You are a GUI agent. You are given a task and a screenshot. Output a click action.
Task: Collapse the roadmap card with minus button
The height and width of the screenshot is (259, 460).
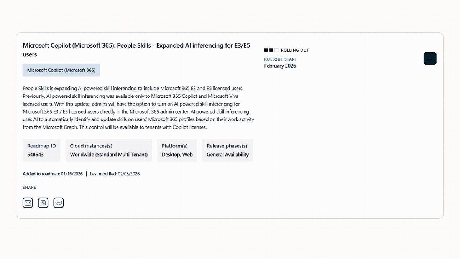[430, 59]
